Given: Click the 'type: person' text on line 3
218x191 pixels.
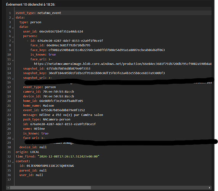Looking at the screenshot, I should (30, 22).
